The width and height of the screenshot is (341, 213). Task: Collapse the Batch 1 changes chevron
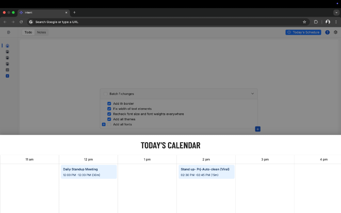[x=252, y=94]
